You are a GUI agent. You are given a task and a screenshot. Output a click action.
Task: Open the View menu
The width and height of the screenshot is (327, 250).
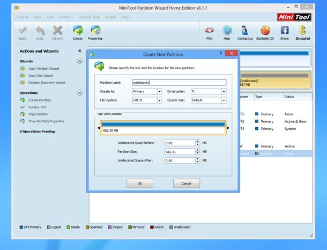pos(38,17)
